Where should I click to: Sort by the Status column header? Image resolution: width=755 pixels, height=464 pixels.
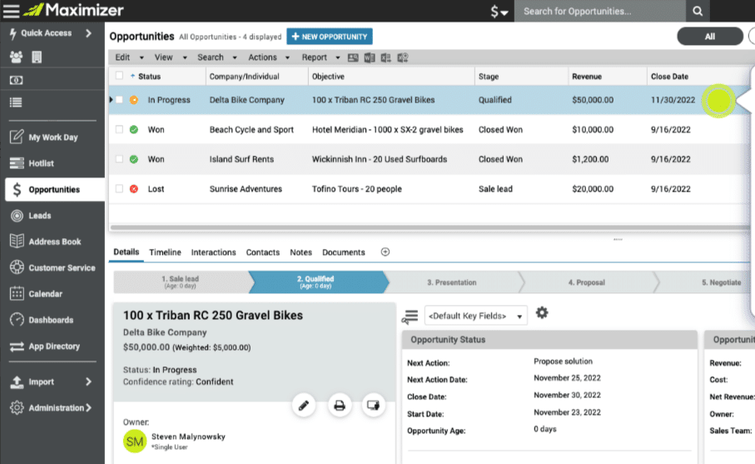(149, 76)
